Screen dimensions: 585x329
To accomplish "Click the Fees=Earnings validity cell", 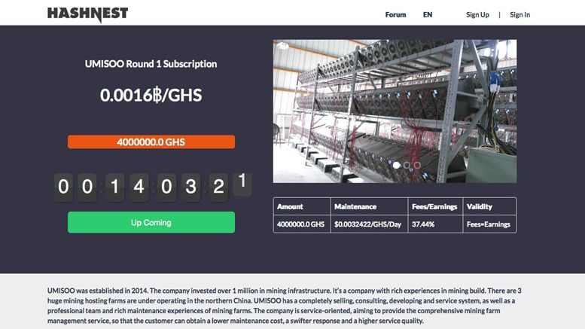I will [489, 224].
